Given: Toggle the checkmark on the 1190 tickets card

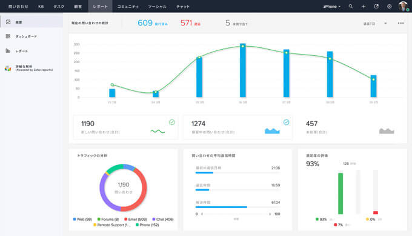Looking at the screenshot, I should (x=172, y=122).
